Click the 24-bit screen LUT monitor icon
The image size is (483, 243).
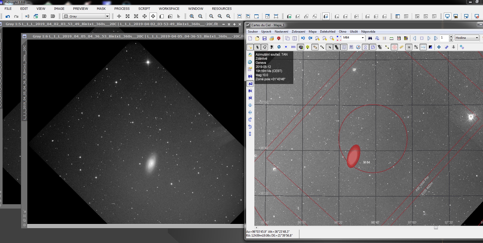456,16
